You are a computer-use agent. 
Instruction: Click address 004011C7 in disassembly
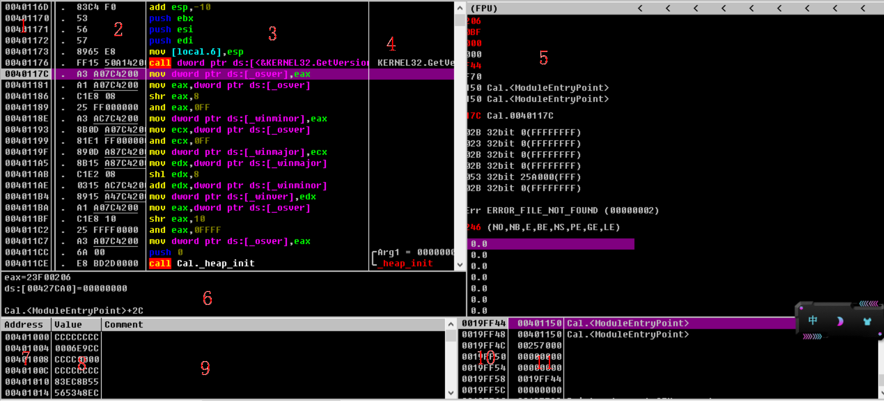pos(27,241)
